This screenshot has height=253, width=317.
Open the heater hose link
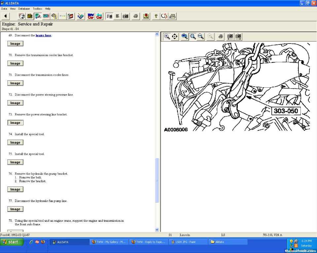[43, 35]
